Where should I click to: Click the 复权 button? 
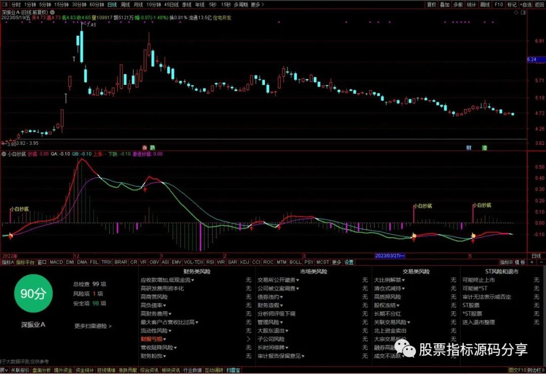[431, 5]
